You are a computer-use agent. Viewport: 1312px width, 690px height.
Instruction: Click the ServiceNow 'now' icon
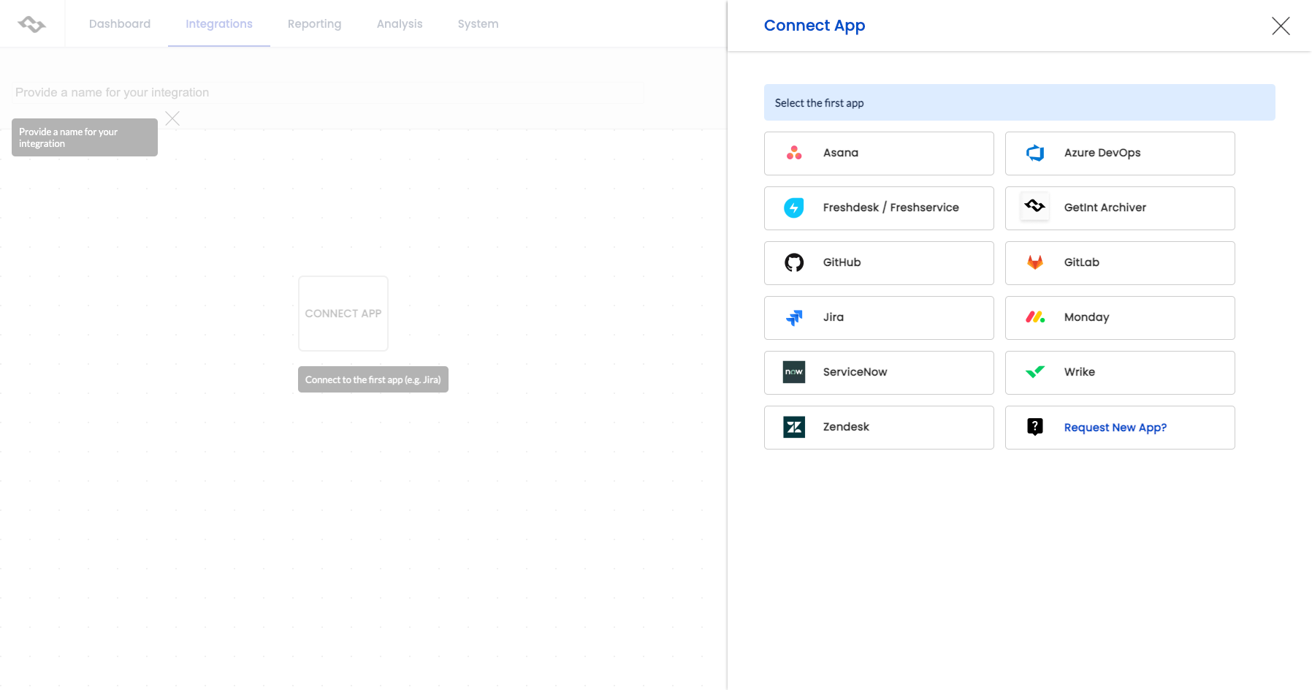[x=794, y=372]
